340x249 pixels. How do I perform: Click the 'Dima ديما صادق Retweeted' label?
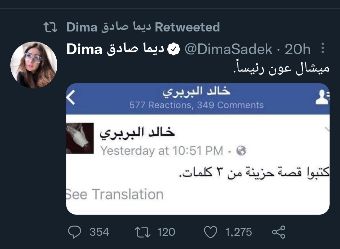click(x=143, y=27)
